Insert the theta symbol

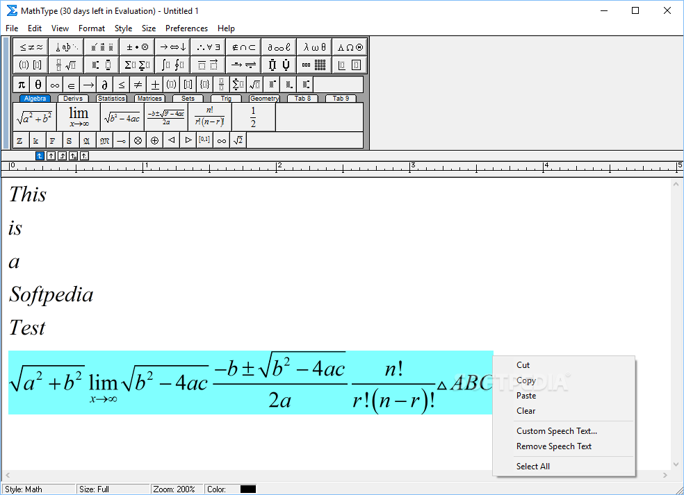click(x=38, y=85)
